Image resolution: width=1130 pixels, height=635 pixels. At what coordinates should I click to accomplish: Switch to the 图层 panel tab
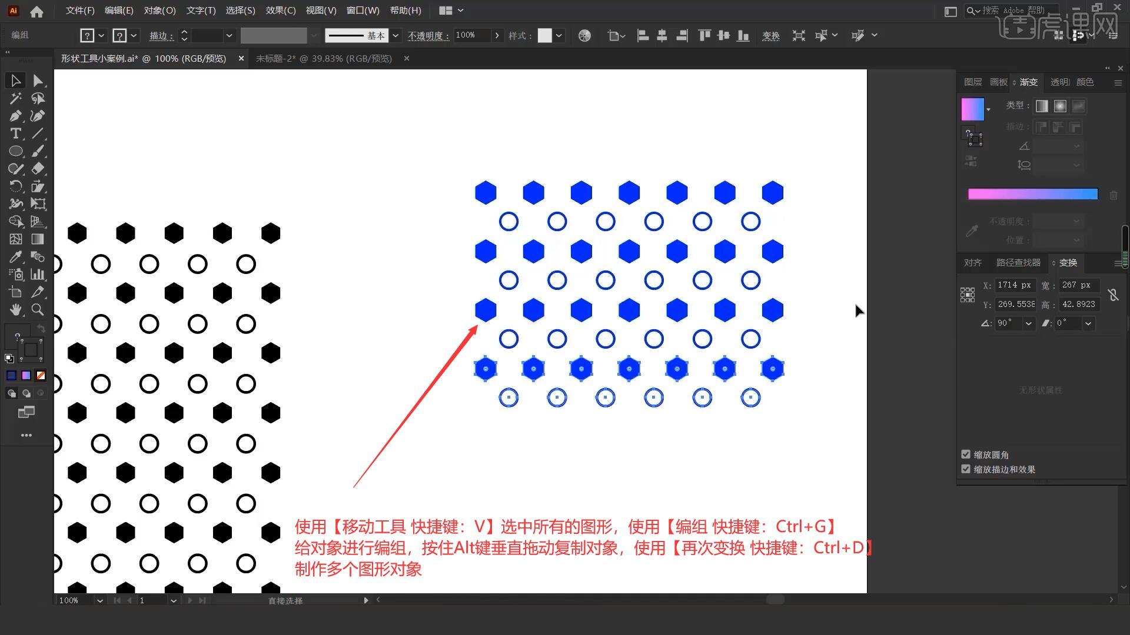(x=973, y=82)
